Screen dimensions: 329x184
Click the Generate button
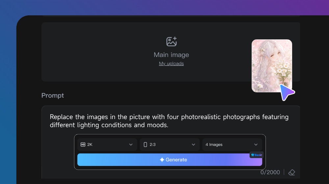point(169,160)
